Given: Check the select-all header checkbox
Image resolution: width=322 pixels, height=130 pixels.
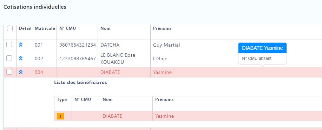Looking at the screenshot, I should (x=10, y=28).
